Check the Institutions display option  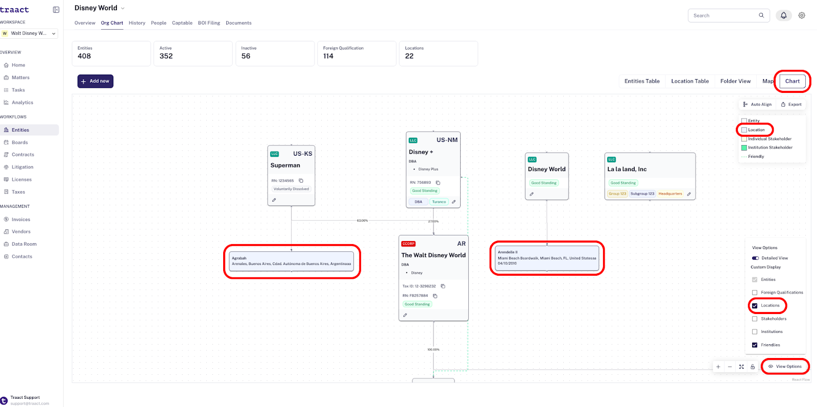[x=755, y=332]
